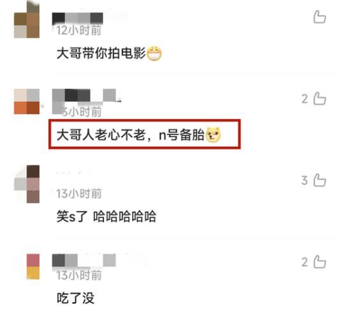Click the comment text '吃了没'

(x=76, y=298)
